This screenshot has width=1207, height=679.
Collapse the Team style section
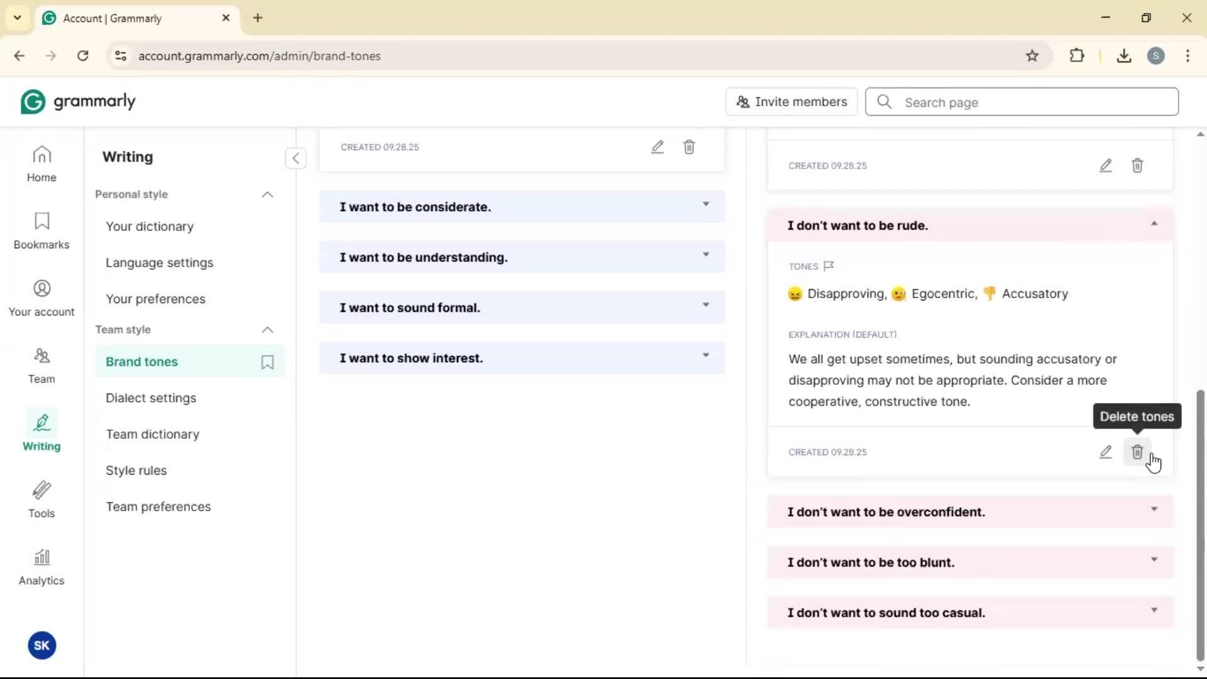(x=267, y=330)
